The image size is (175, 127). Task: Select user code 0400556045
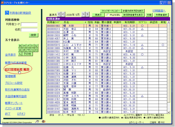point(53,112)
